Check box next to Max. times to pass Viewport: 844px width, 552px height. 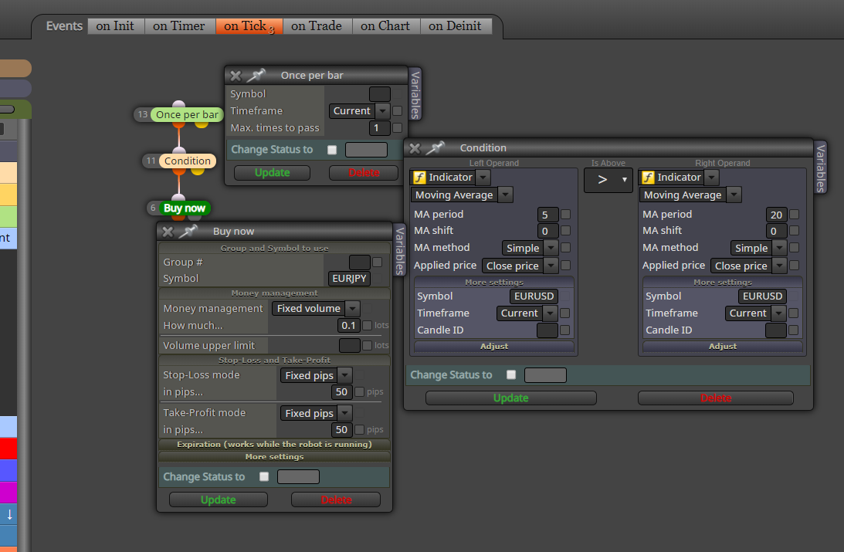(397, 127)
